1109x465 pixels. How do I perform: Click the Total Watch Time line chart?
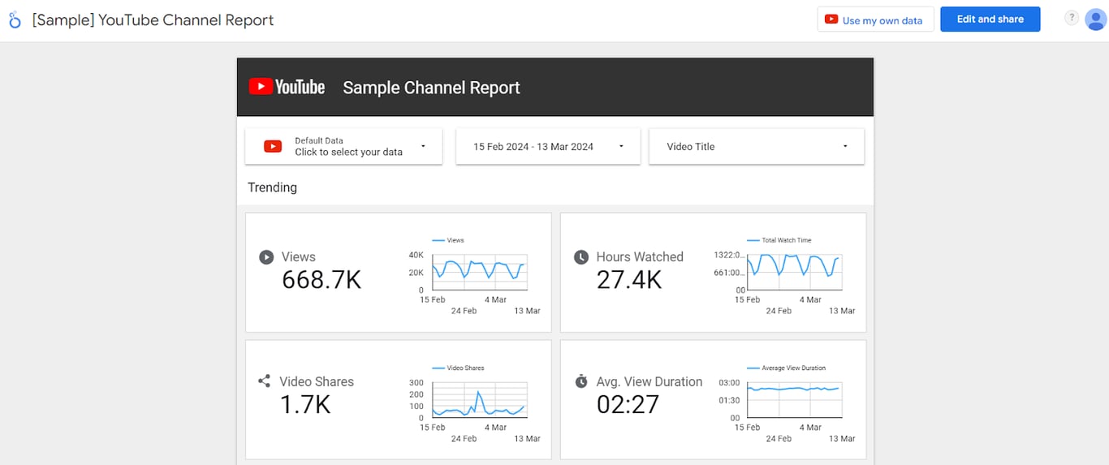click(794, 273)
